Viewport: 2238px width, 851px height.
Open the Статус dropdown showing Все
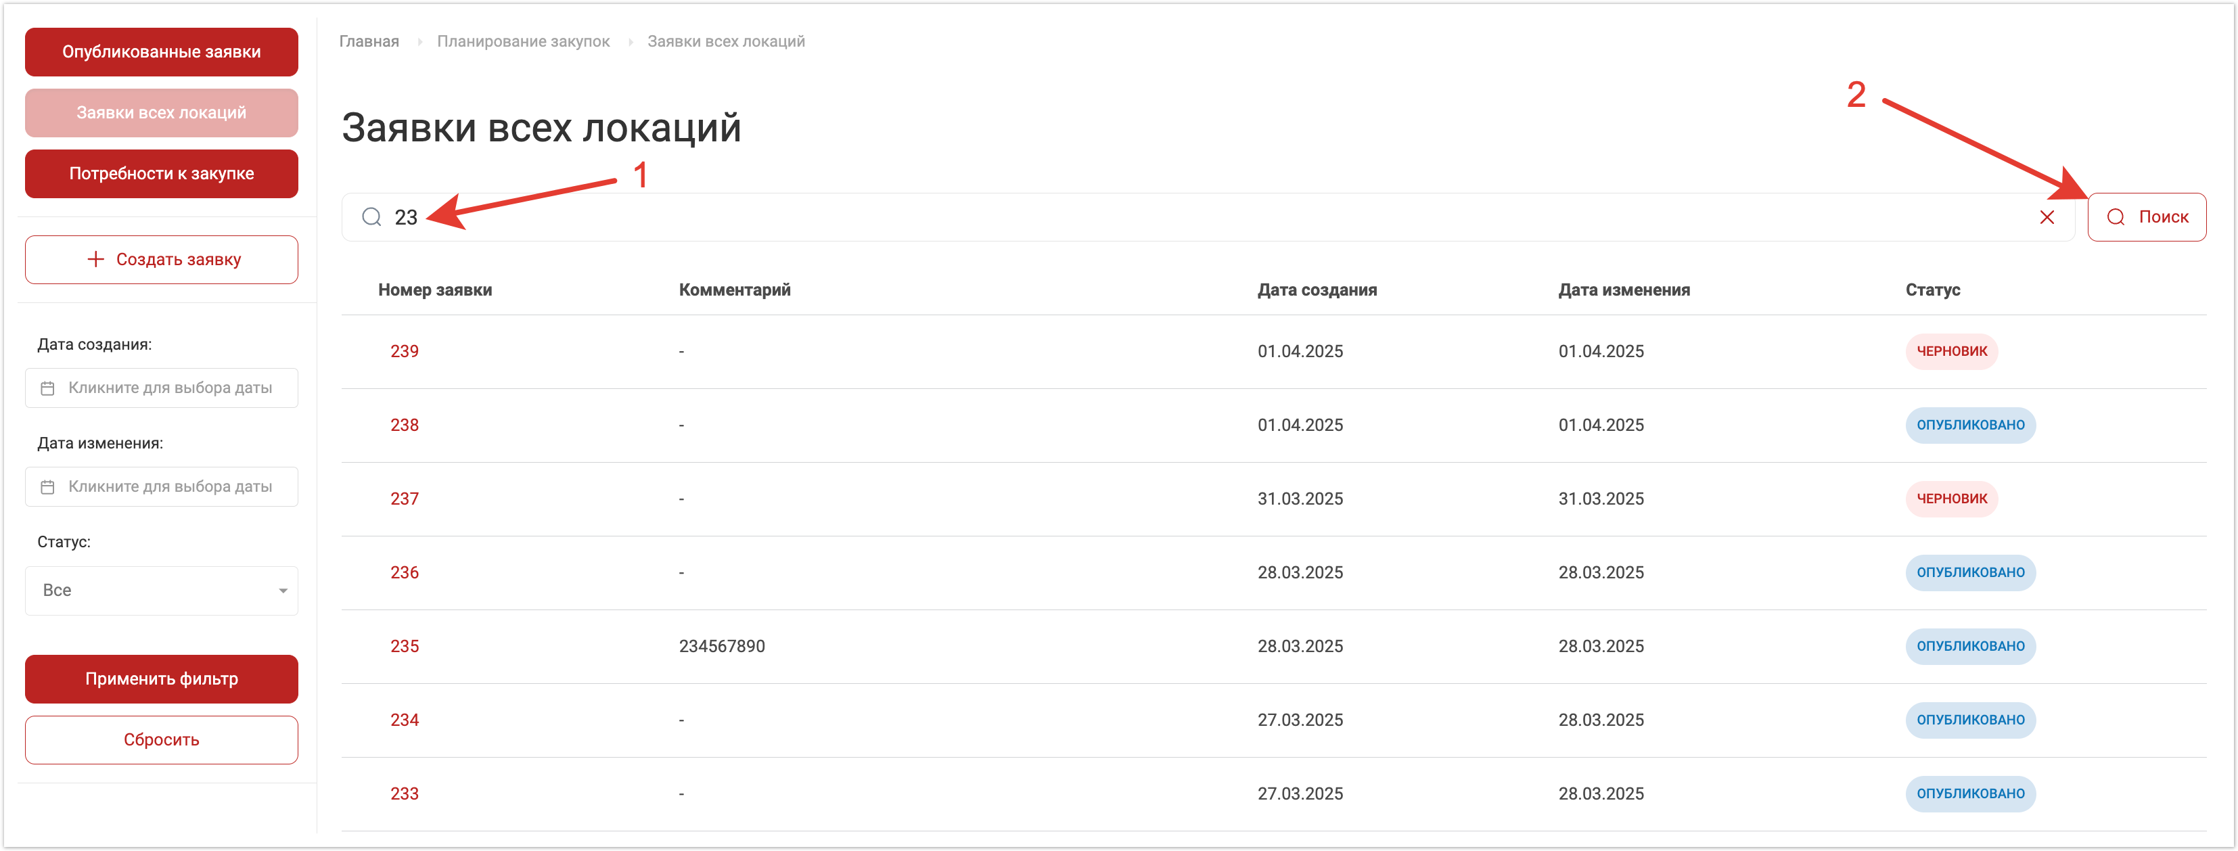(161, 591)
